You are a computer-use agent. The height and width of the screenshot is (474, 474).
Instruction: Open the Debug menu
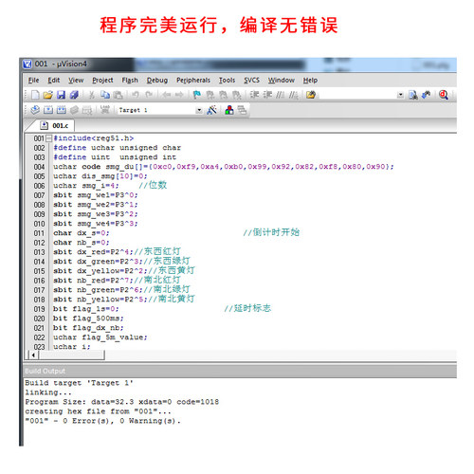pyautogui.click(x=157, y=81)
